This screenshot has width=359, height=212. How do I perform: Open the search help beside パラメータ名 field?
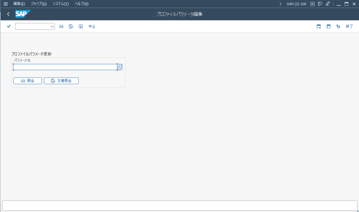120,67
